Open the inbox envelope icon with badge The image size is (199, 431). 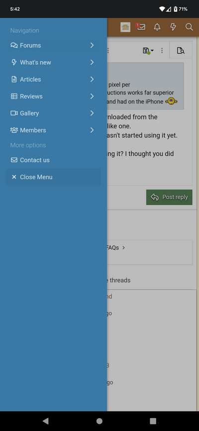tap(141, 27)
